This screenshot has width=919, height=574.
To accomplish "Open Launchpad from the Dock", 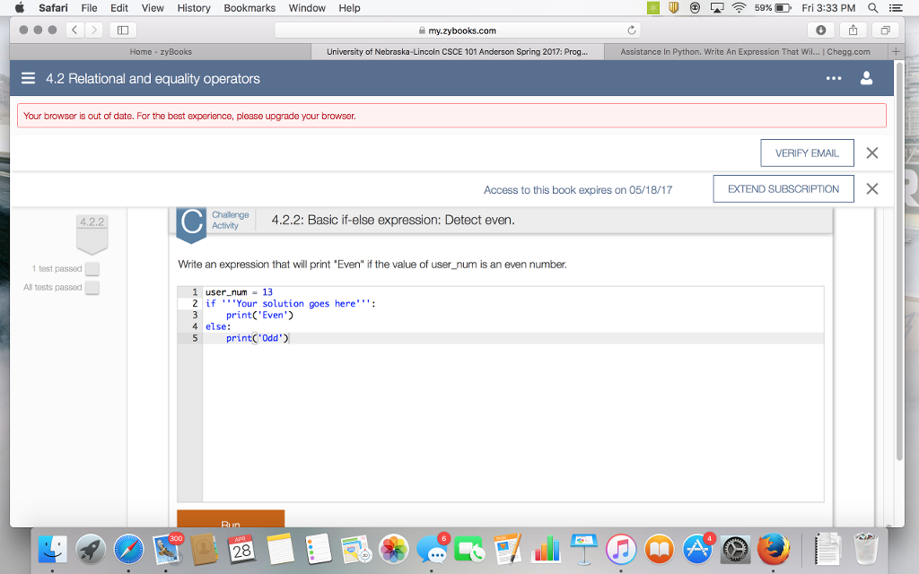I will pos(91,550).
